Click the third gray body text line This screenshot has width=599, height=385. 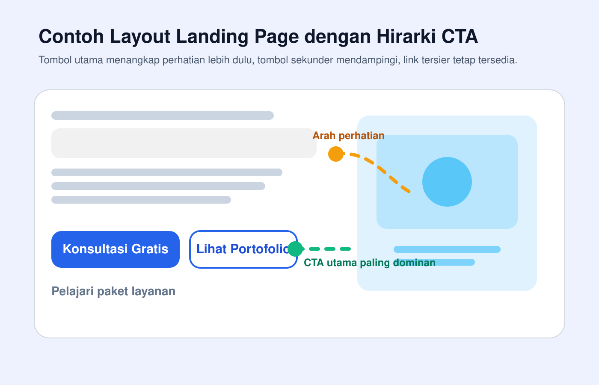click(141, 199)
